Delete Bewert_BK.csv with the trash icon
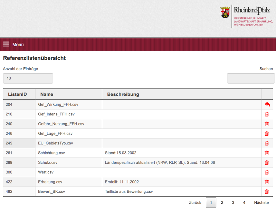The width and height of the screenshot is (276, 210). pyautogui.click(x=267, y=192)
